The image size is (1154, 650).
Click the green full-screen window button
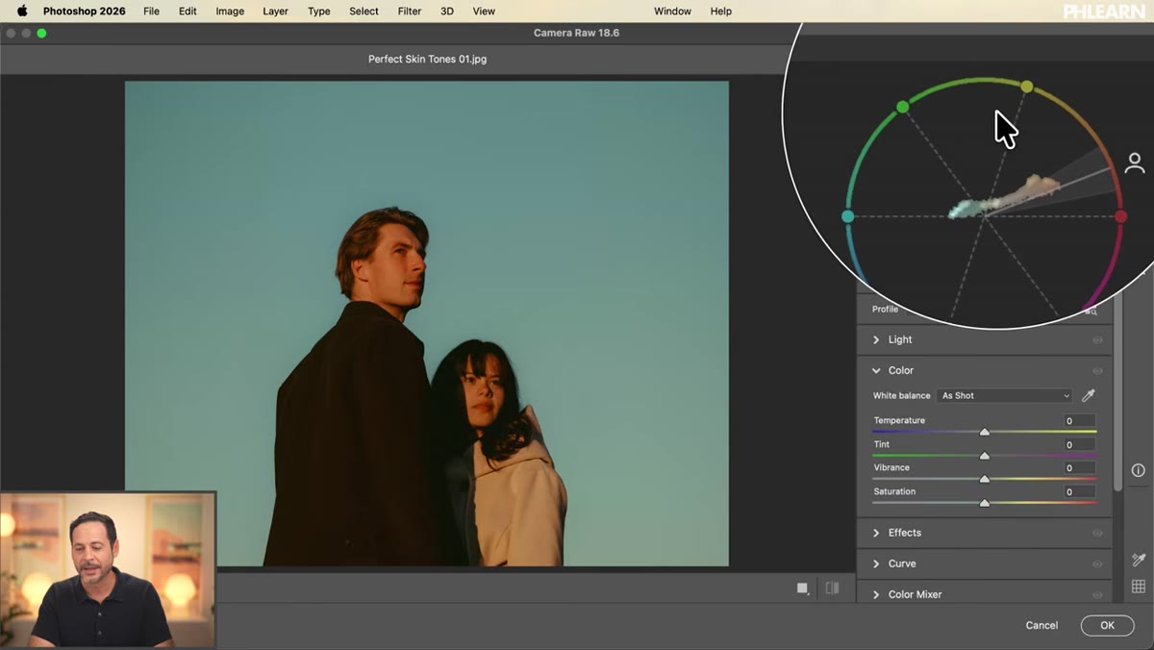tap(41, 33)
